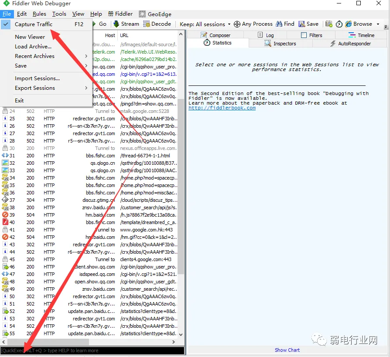This screenshot has height=357, width=390.
Task: Open the File menu
Action: [7, 14]
